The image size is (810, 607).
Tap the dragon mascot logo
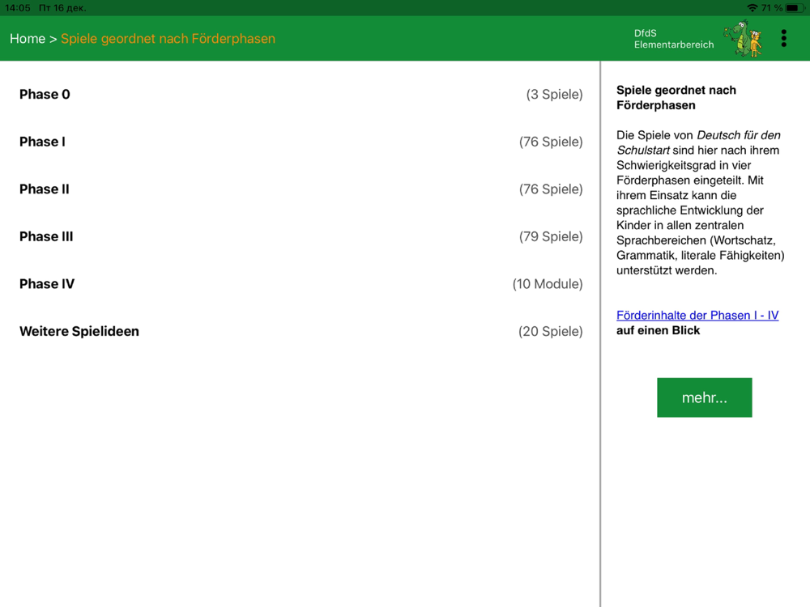(x=742, y=38)
